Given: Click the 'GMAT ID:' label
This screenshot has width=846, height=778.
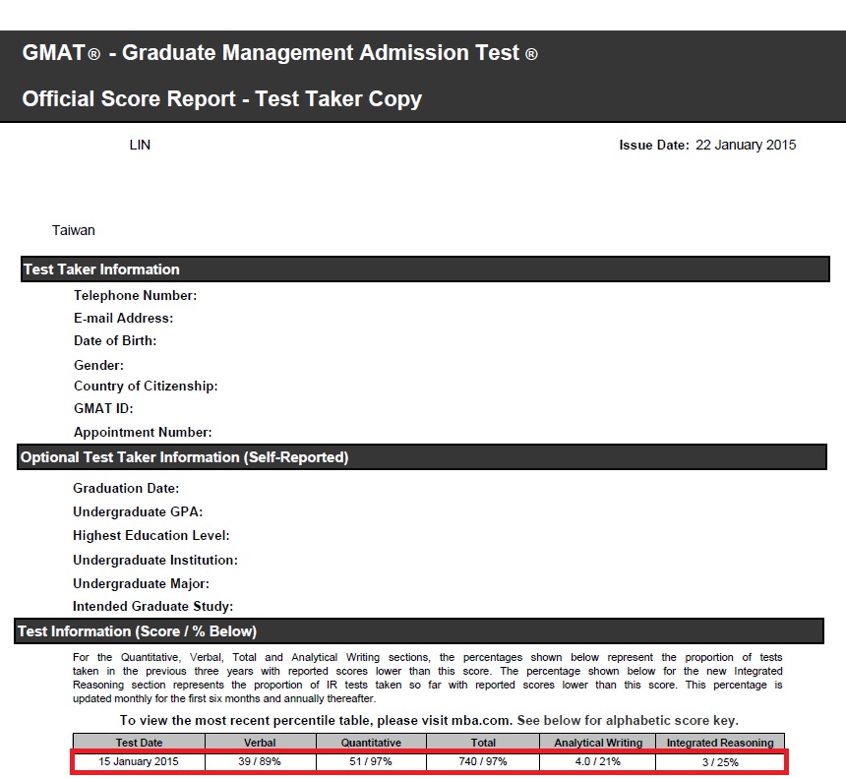Looking at the screenshot, I should (x=103, y=409).
